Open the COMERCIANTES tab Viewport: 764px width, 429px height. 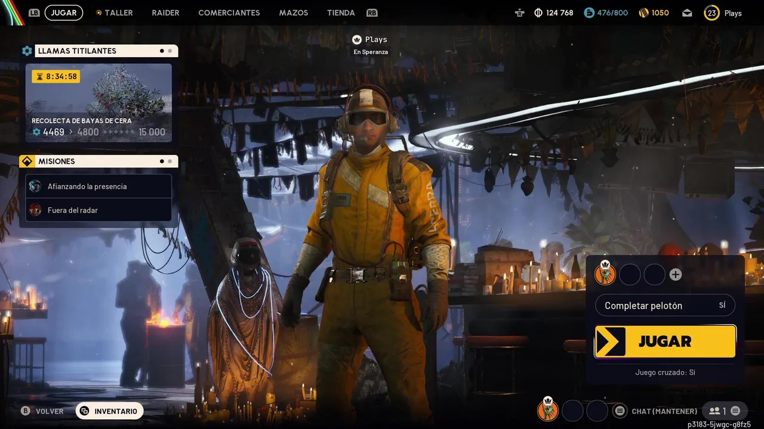(229, 13)
